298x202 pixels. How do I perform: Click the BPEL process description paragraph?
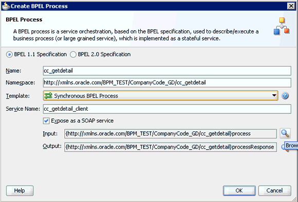point(136,35)
